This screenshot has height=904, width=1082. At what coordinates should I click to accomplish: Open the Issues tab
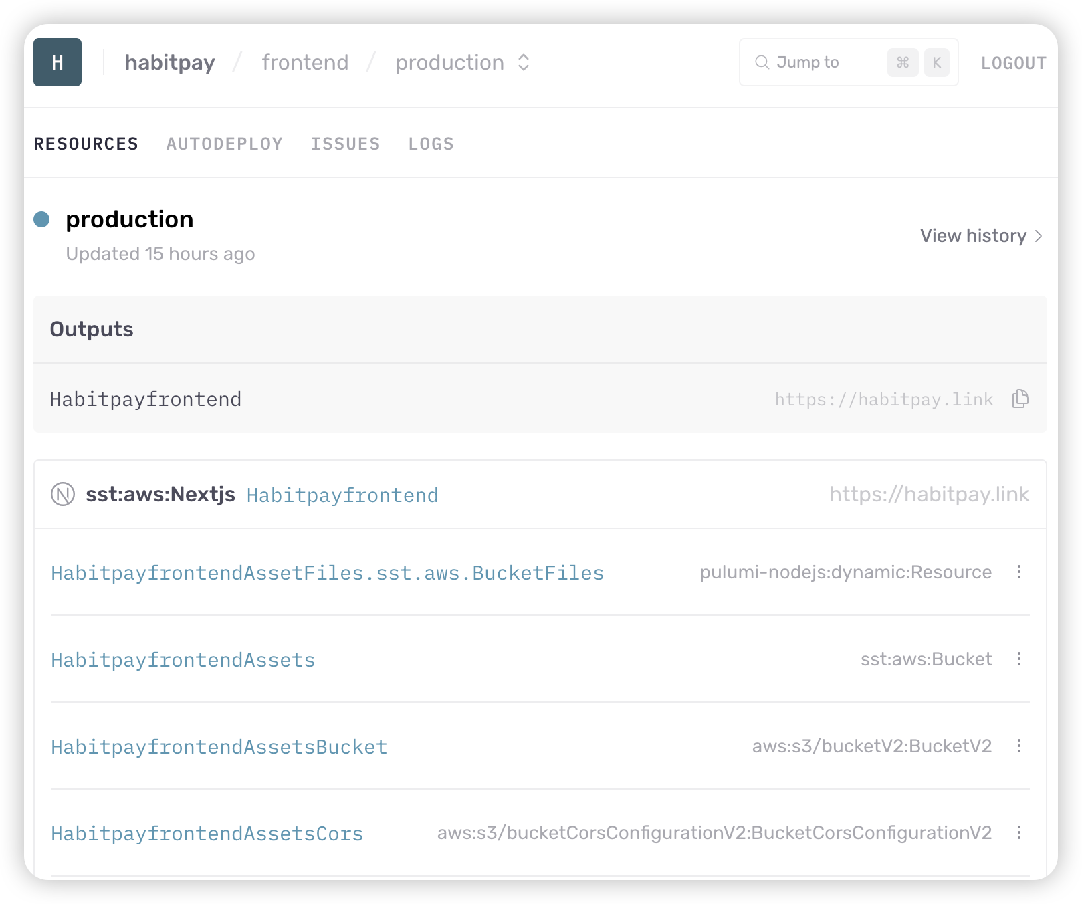pyautogui.click(x=345, y=144)
